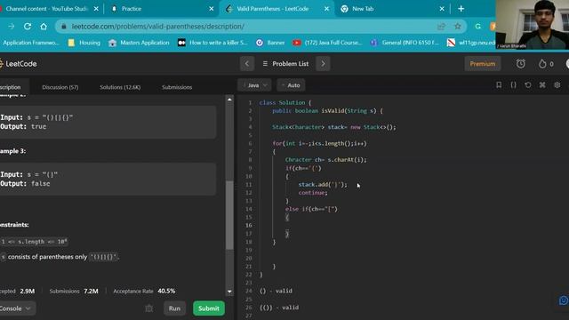Image resolution: width=569 pixels, height=320 pixels.
Task: Open How to write a killer bookmark
Action: coord(212,43)
